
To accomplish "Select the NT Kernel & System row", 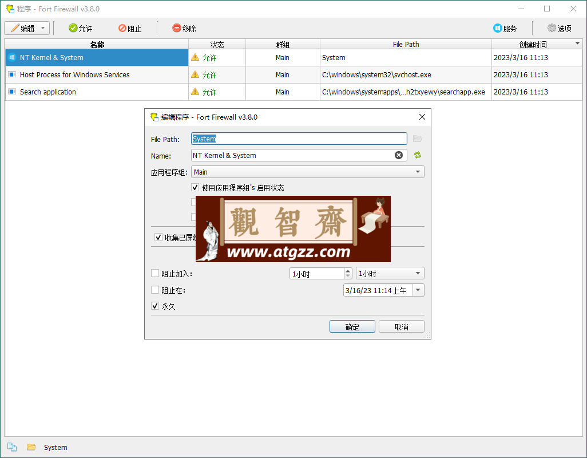I will (x=293, y=58).
